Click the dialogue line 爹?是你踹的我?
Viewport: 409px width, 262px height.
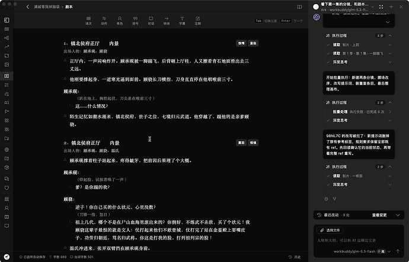pyautogui.click(x=92, y=187)
